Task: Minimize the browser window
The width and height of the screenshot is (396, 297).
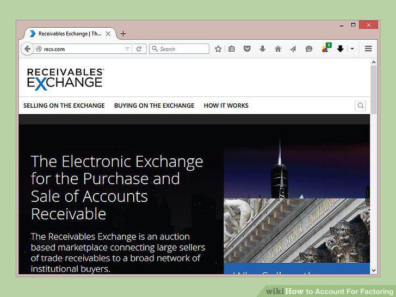Action: (342, 25)
